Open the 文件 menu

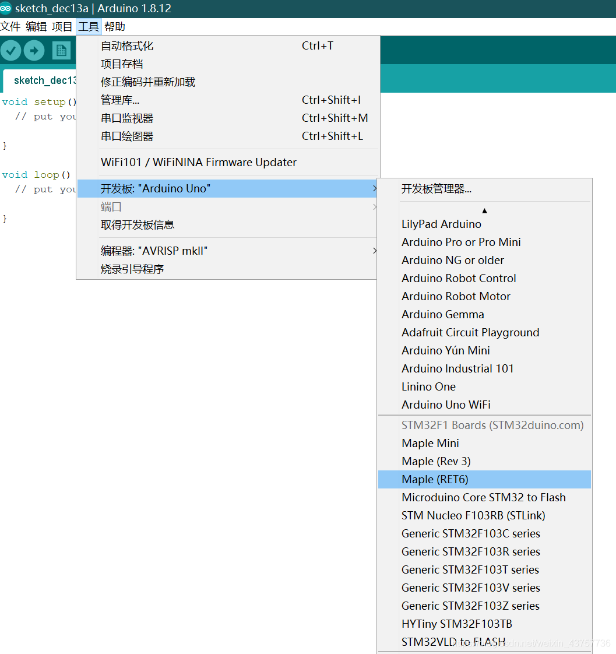click(10, 26)
